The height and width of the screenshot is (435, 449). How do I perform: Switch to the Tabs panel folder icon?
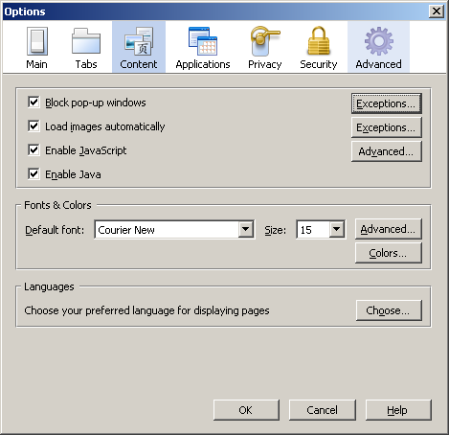[86, 41]
